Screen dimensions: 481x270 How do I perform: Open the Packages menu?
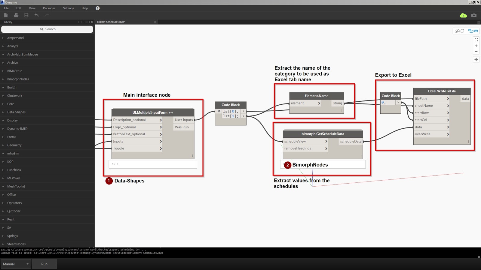pyautogui.click(x=49, y=8)
